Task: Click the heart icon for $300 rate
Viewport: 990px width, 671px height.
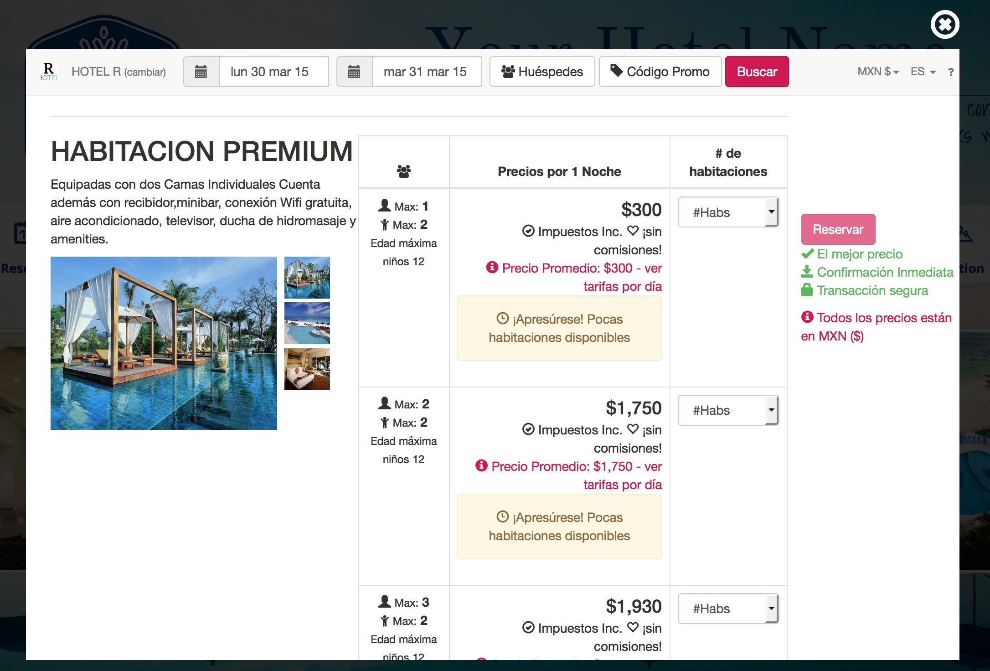Action: coord(633,231)
